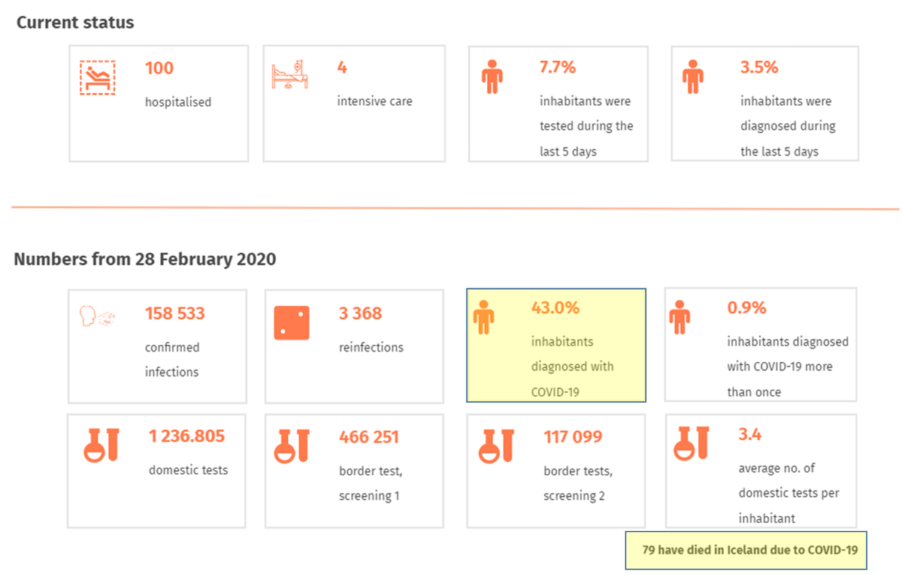Select the 1 236.805 domestic tests figure
This screenshot has height=574, width=902.
(x=186, y=437)
